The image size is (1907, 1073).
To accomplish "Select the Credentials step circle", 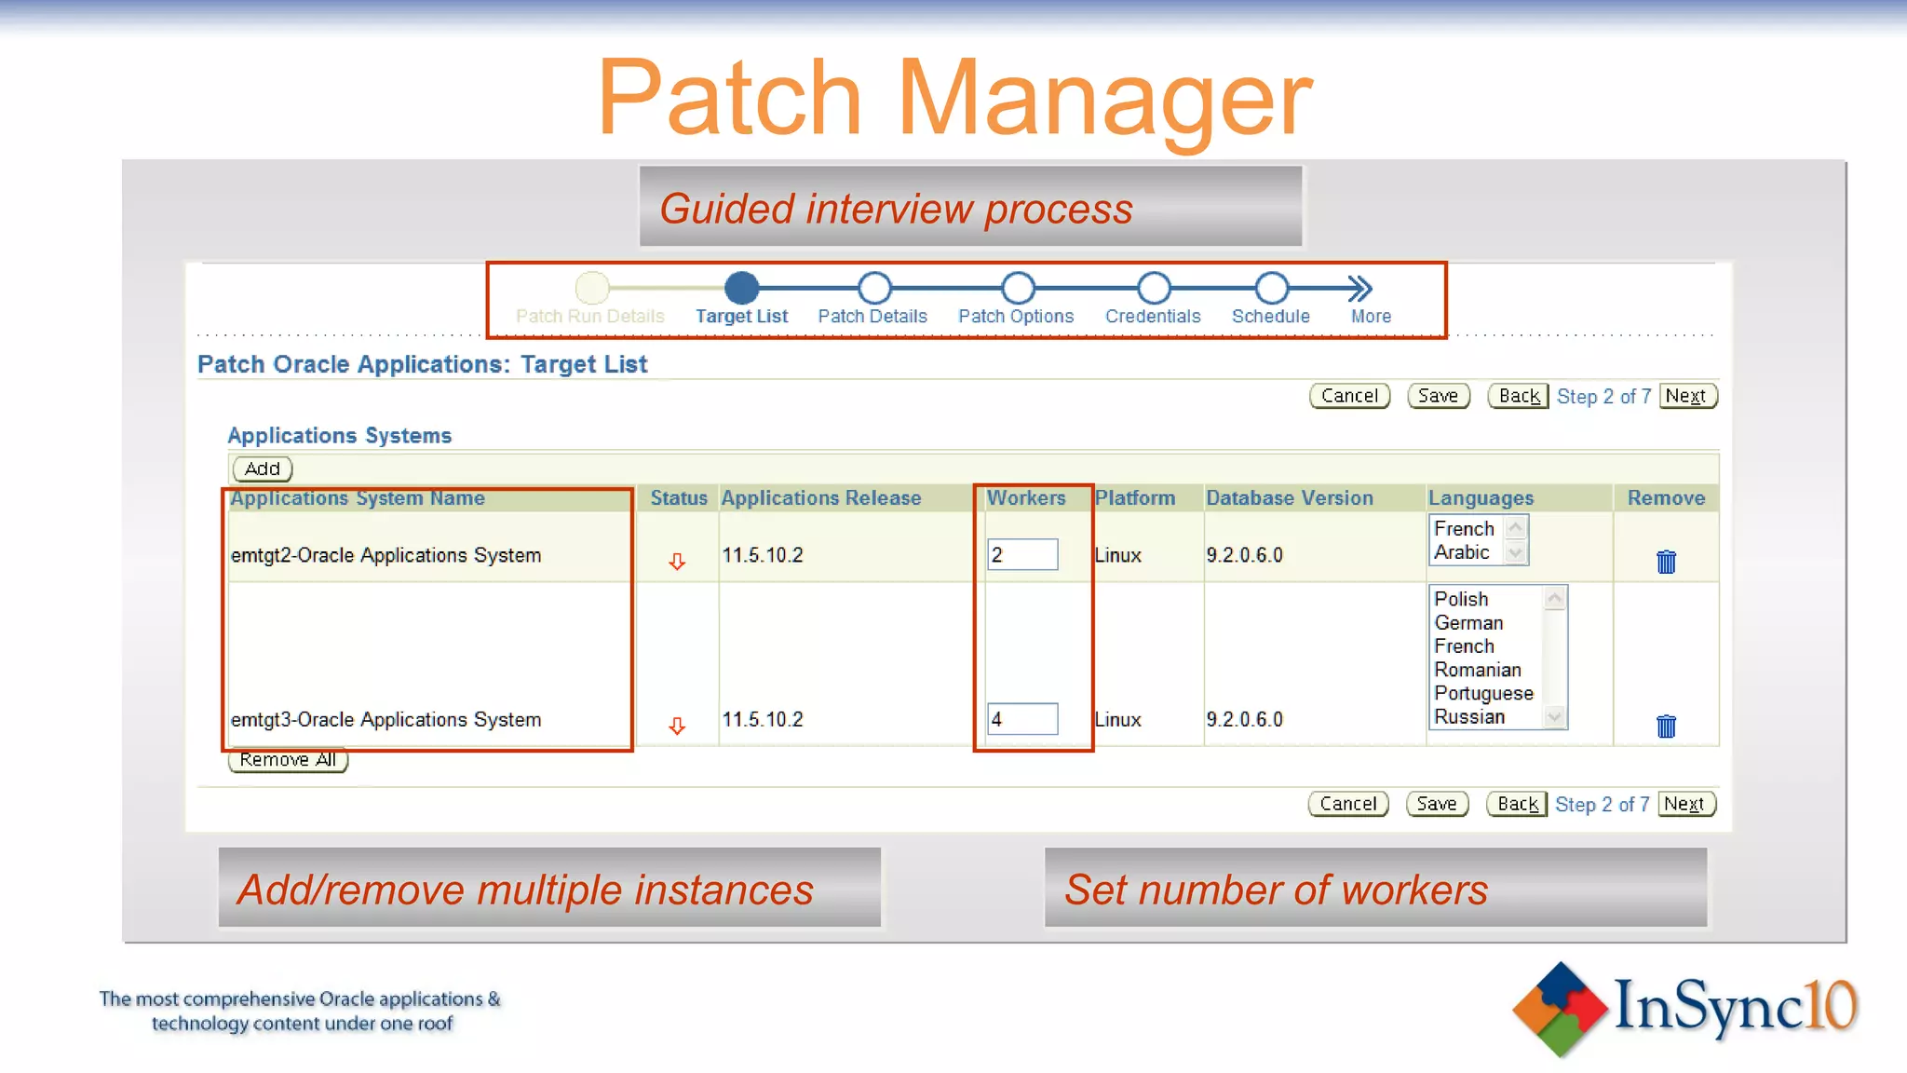I will pyautogui.click(x=1154, y=288).
